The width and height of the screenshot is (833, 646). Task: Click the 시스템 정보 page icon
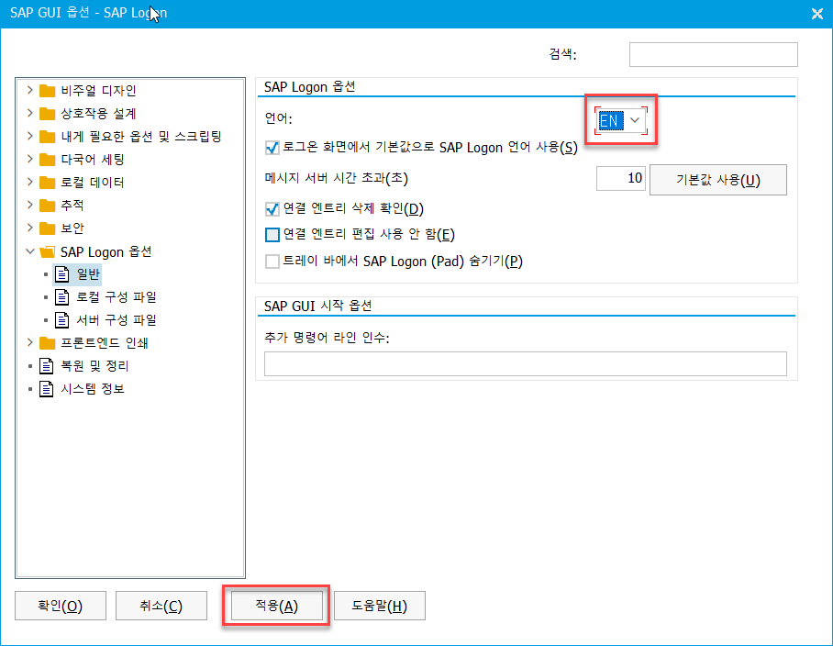coord(47,388)
